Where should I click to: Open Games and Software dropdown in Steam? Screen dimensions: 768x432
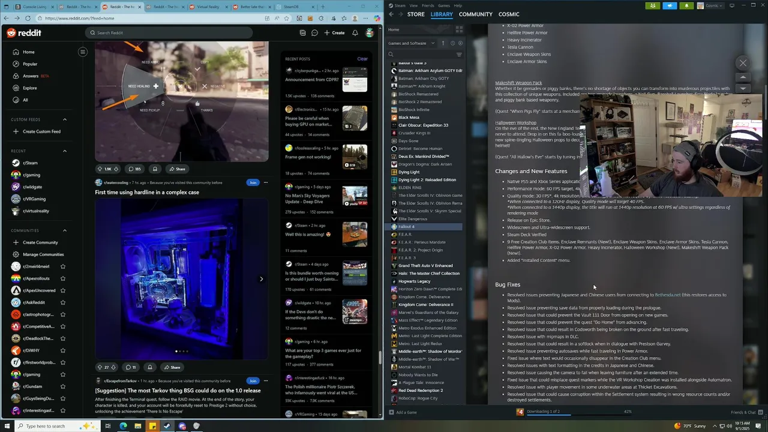pyautogui.click(x=412, y=43)
